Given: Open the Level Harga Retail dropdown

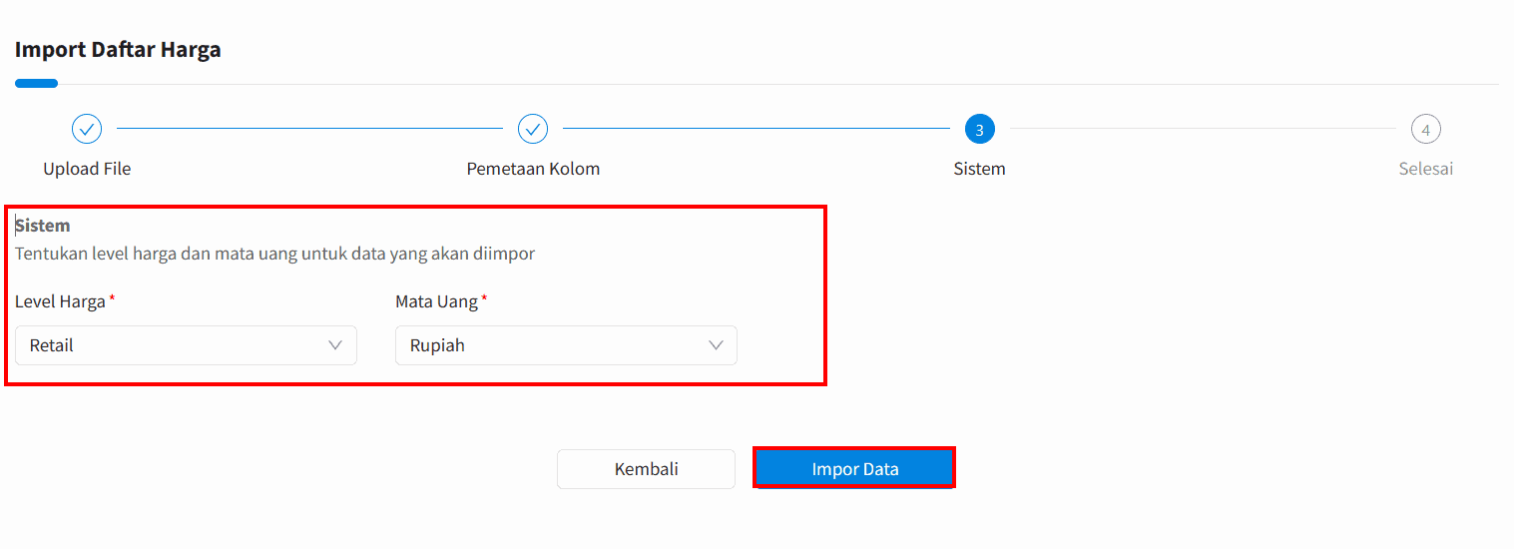Looking at the screenshot, I should pyautogui.click(x=186, y=345).
